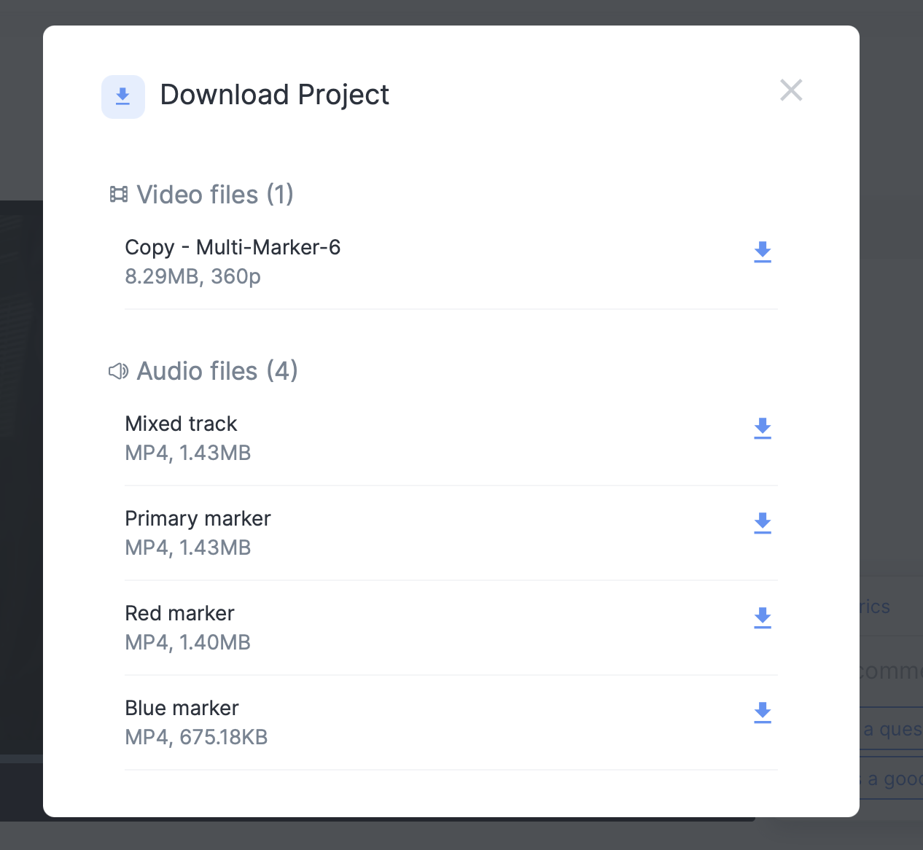Select the Mixed track entry name
This screenshot has width=923, height=850.
(x=181, y=424)
